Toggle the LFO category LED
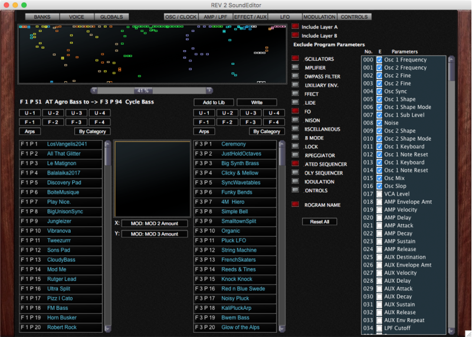472x337 pixels. pos(295,111)
